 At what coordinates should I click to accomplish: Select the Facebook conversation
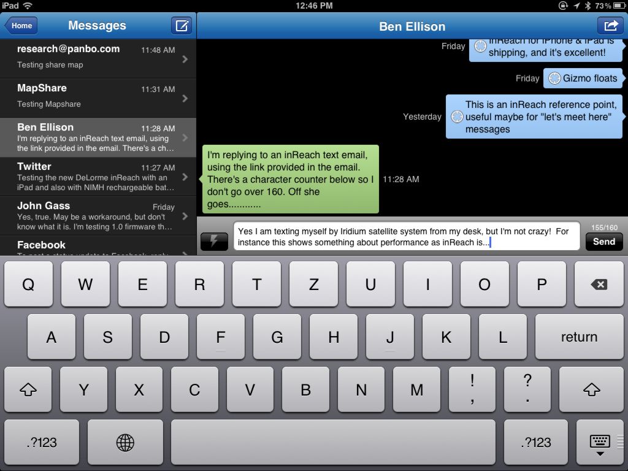tap(98, 245)
